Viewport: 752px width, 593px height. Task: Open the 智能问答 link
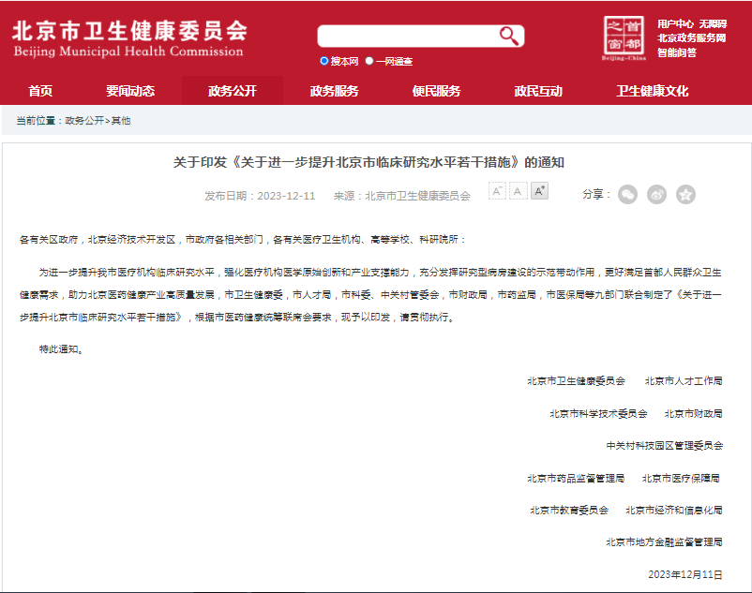676,52
